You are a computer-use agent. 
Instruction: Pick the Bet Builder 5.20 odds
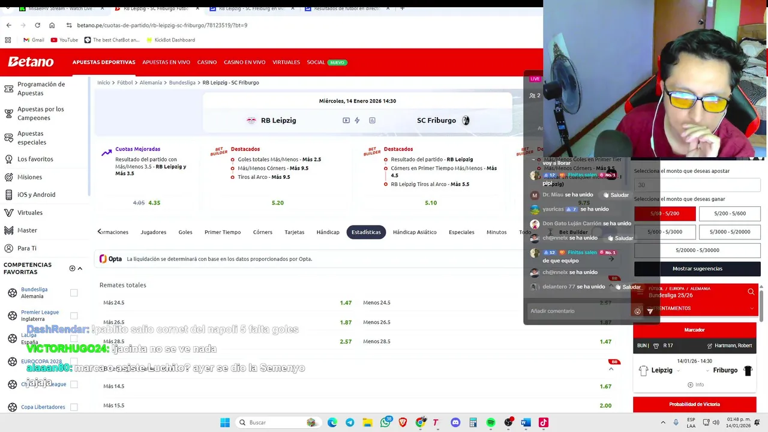[277, 203]
